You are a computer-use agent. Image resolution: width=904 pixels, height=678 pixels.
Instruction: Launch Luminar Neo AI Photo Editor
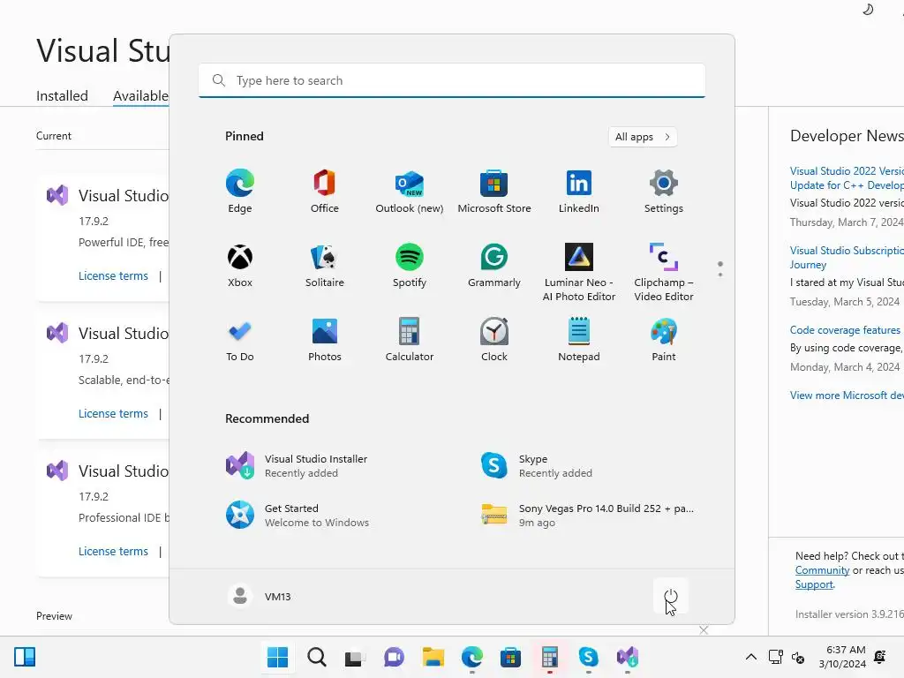[x=579, y=272]
